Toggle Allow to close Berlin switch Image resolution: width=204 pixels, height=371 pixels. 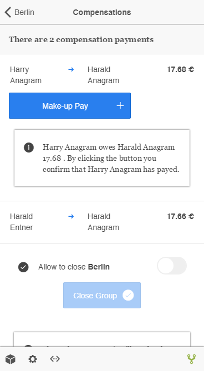[172, 266]
